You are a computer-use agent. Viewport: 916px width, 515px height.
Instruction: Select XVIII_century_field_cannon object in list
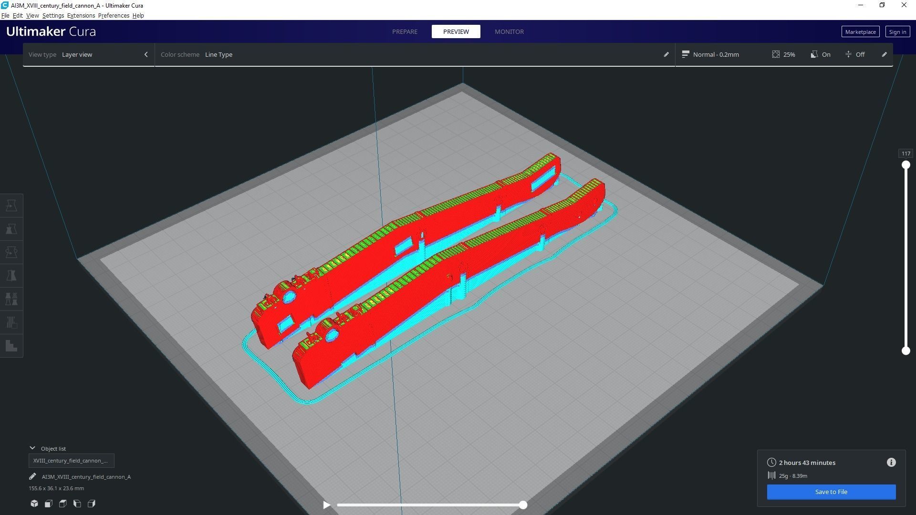tap(71, 461)
